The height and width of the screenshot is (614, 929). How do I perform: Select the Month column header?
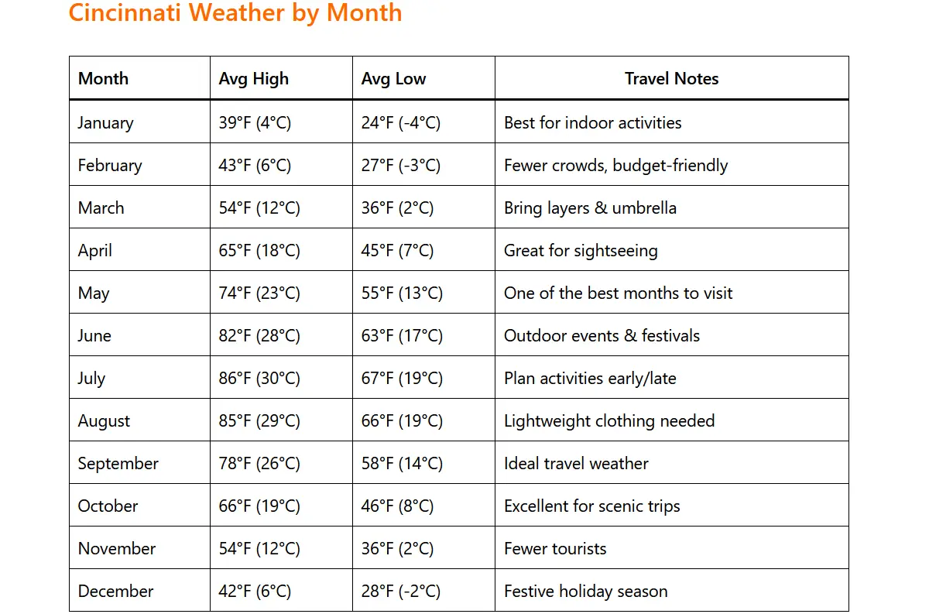[x=104, y=79]
